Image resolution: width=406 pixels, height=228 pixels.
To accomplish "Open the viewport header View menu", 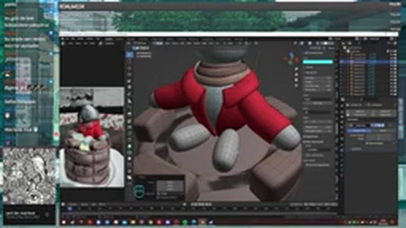I will coord(167,43).
